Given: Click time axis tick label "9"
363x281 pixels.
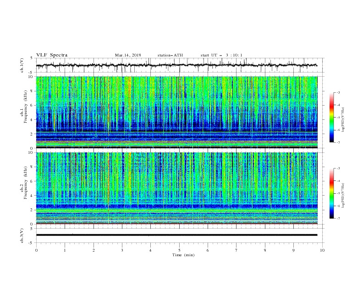Looking at the screenshot, I should (293, 250).
